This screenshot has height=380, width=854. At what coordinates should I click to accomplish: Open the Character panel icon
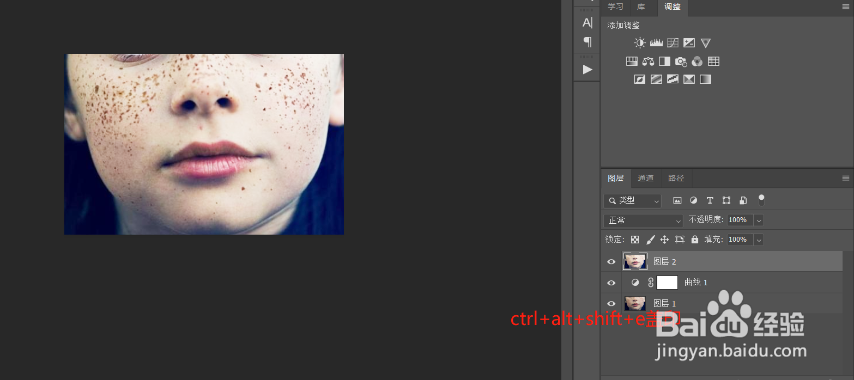point(587,22)
